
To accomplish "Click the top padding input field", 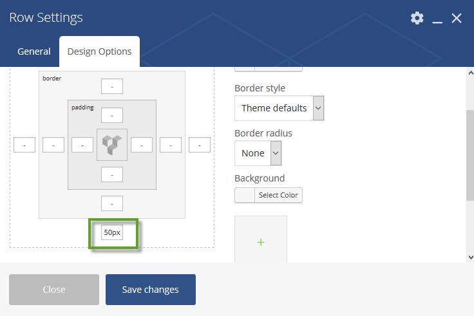I will 112,115.
